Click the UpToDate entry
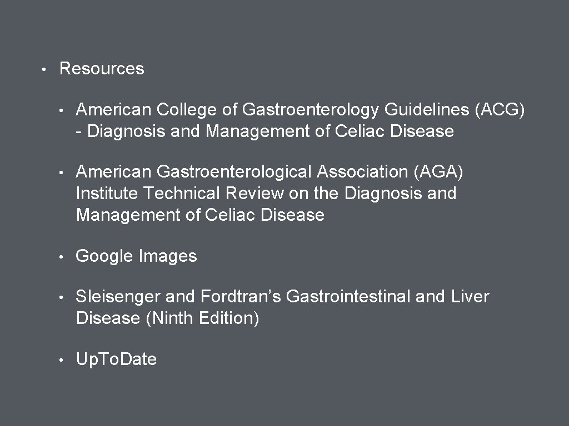Image resolution: width=569 pixels, height=426 pixels. pos(116,359)
